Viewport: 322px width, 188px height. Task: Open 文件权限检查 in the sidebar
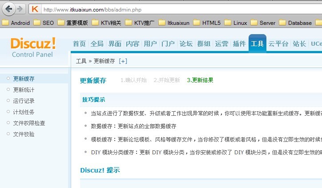[29, 123]
